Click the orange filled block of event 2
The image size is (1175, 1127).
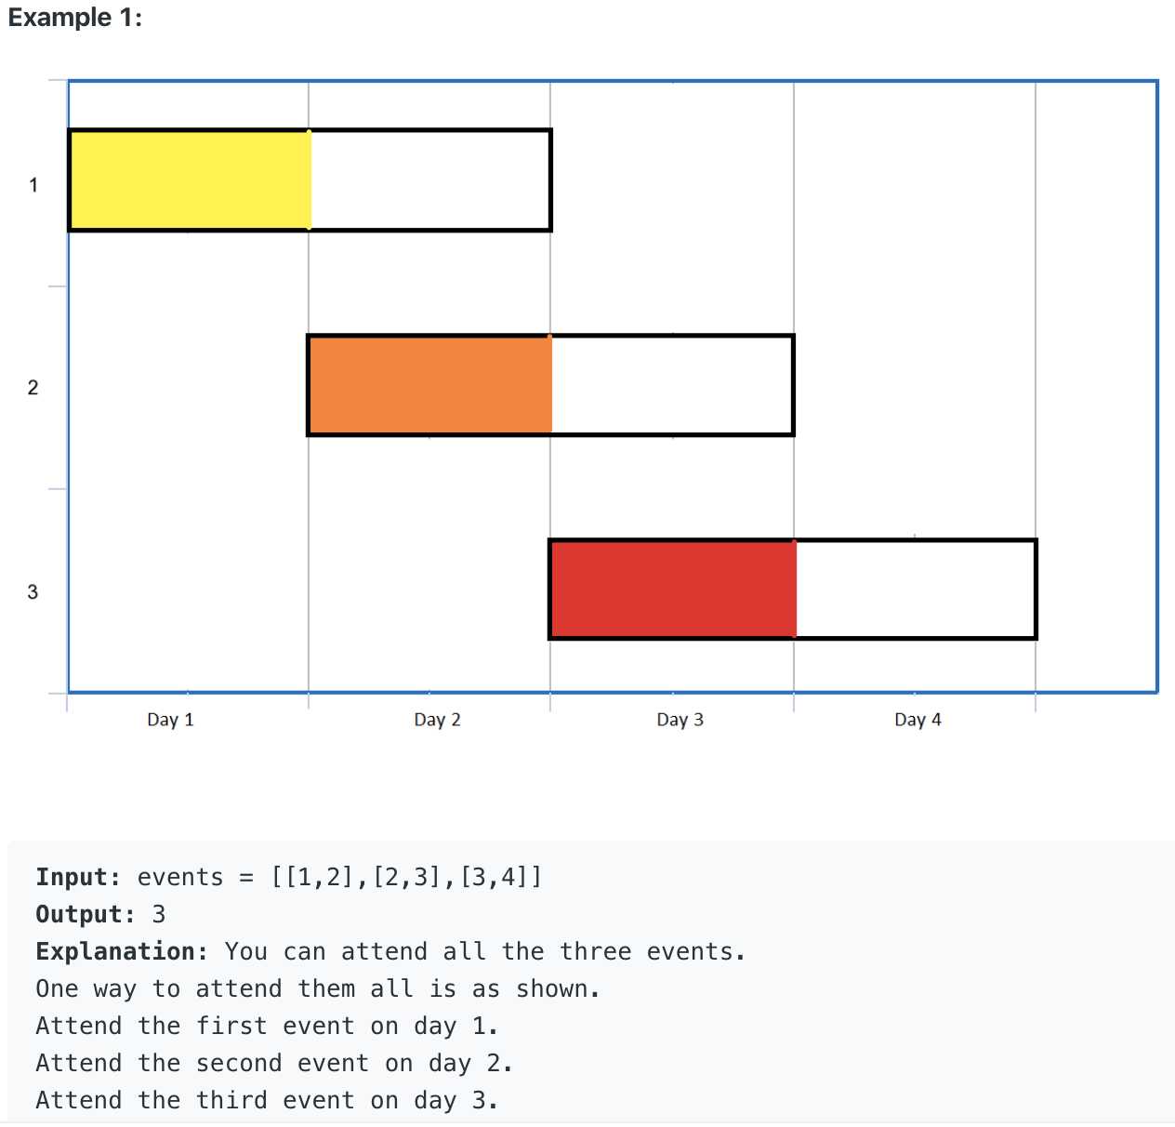coord(429,385)
